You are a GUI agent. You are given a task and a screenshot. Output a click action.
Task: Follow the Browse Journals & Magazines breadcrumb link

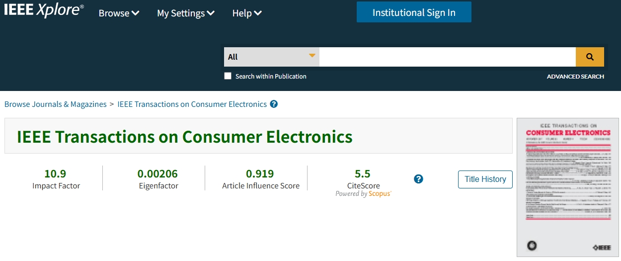56,104
